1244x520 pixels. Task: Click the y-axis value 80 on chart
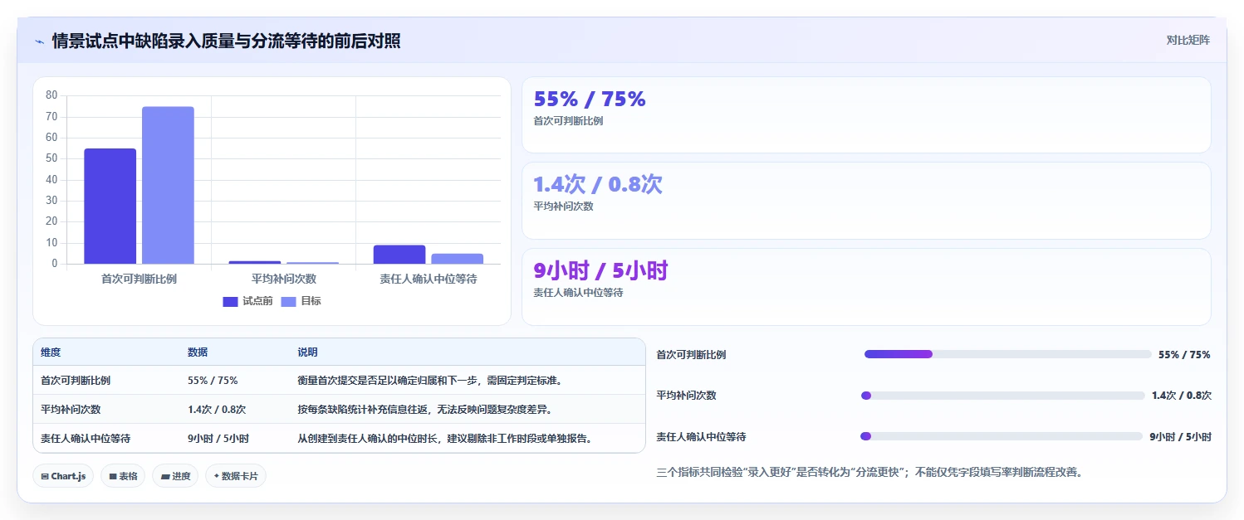(51, 95)
